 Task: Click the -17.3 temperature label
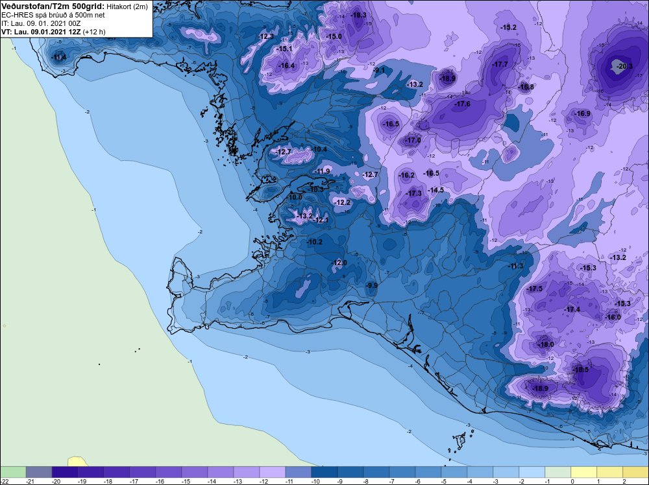(413, 193)
